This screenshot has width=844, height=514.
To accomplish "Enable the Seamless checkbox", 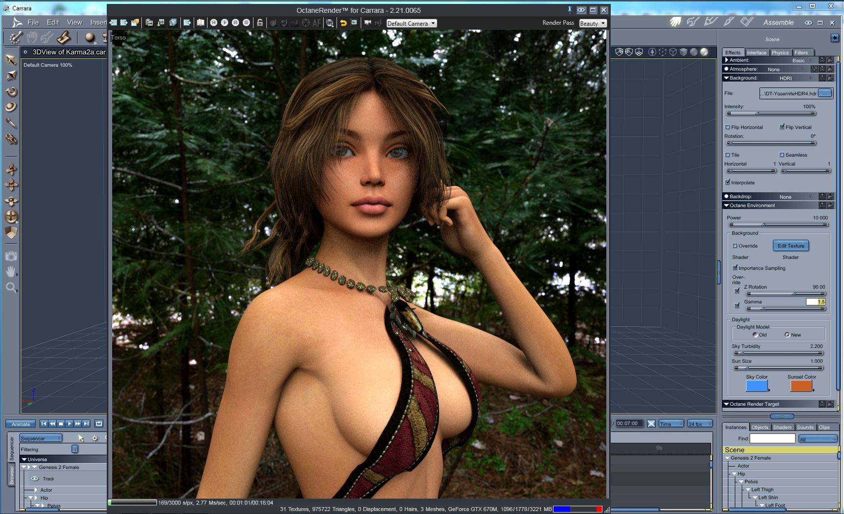I will (x=782, y=155).
